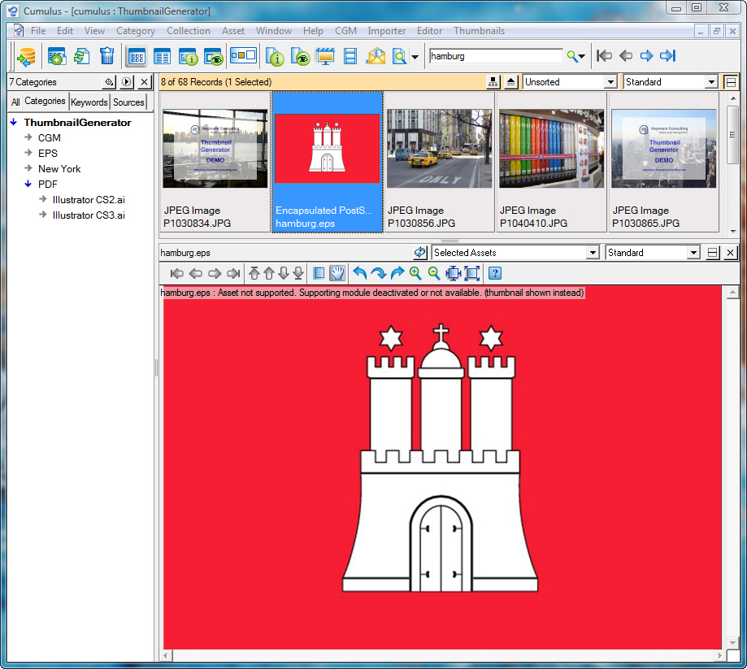Select the P1030856.JPG taxi thumbnail

click(439, 162)
